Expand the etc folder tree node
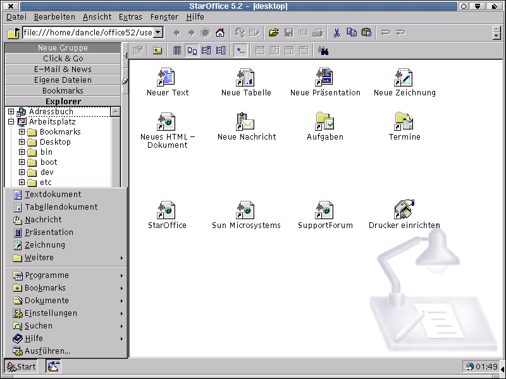Screen dimensions: 506x379 pos(22,182)
